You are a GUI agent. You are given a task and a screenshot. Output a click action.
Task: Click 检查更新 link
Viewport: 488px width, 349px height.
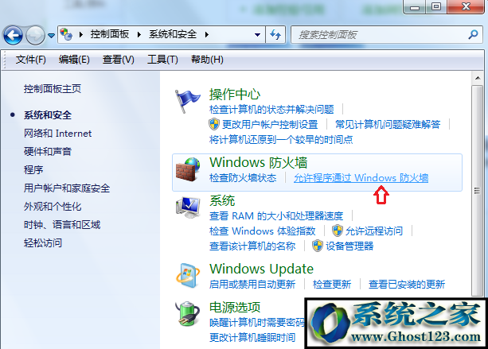(x=332, y=284)
